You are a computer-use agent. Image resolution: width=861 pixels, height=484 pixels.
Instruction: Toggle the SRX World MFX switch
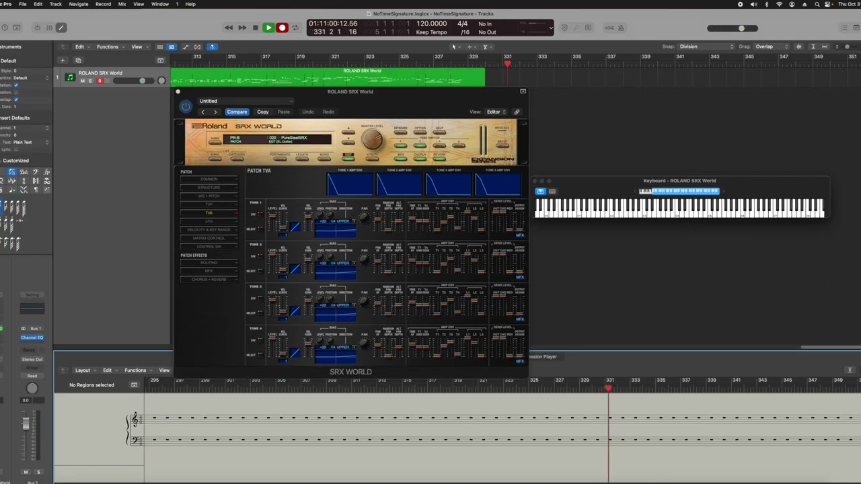coord(401,159)
